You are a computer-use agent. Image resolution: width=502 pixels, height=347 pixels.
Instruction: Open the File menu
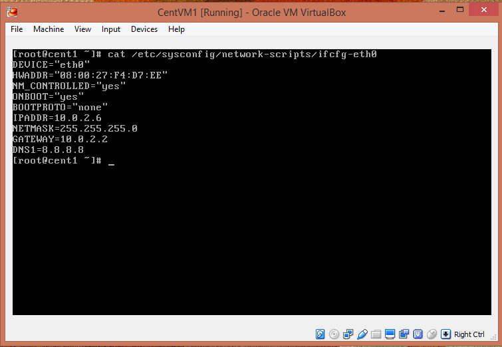(x=17, y=29)
